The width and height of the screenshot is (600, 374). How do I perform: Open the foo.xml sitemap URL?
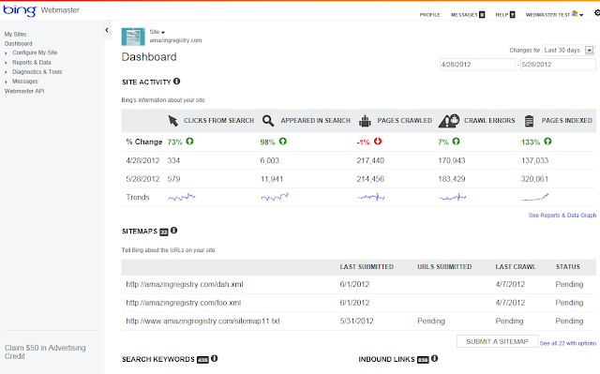[184, 303]
